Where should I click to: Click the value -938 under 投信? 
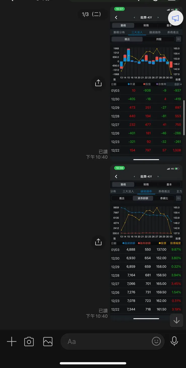147,90
